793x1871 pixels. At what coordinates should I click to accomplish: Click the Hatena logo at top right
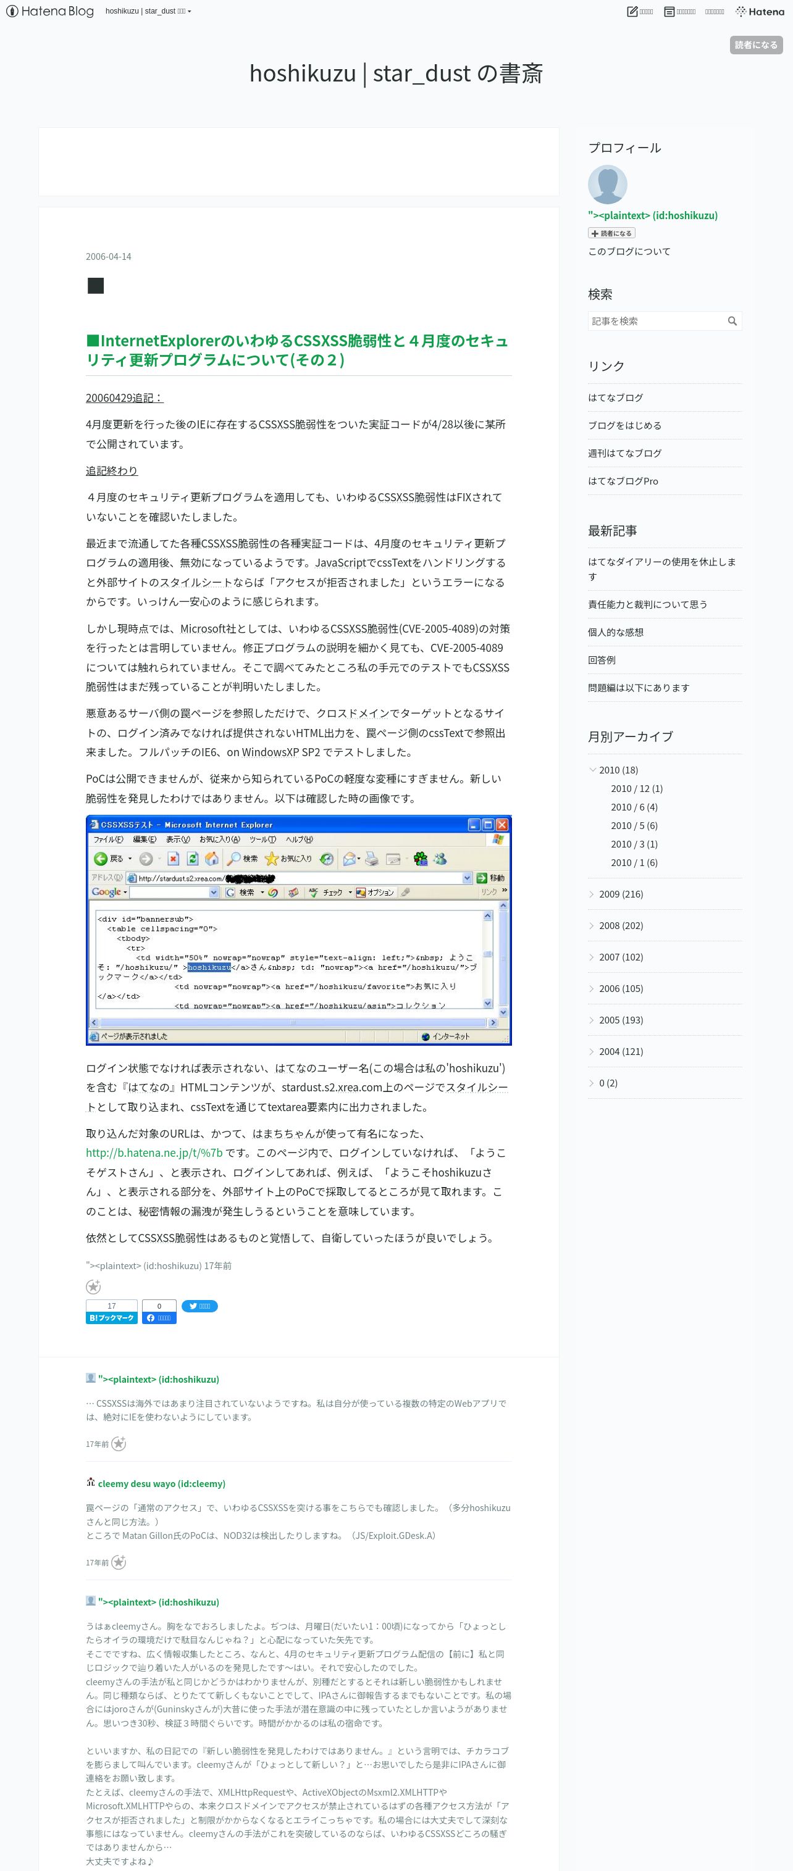pyautogui.click(x=760, y=12)
